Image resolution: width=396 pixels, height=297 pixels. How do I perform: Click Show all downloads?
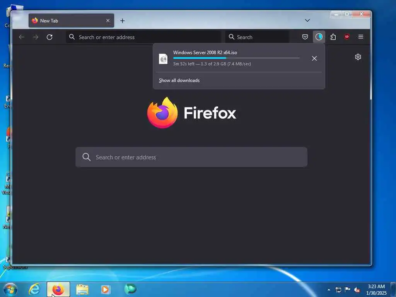point(179,80)
